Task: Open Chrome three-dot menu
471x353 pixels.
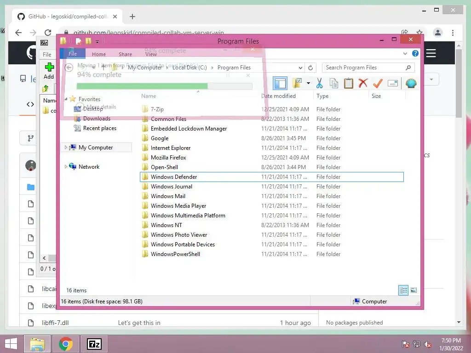Action: [x=453, y=33]
